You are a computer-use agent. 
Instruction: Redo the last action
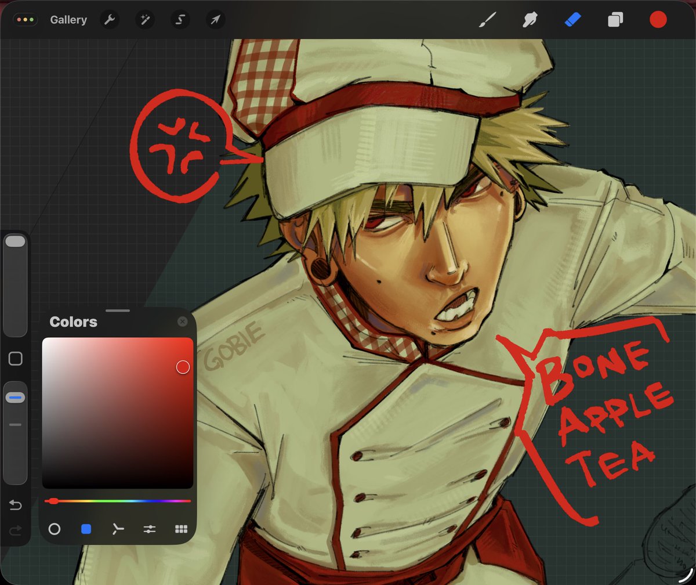16,530
